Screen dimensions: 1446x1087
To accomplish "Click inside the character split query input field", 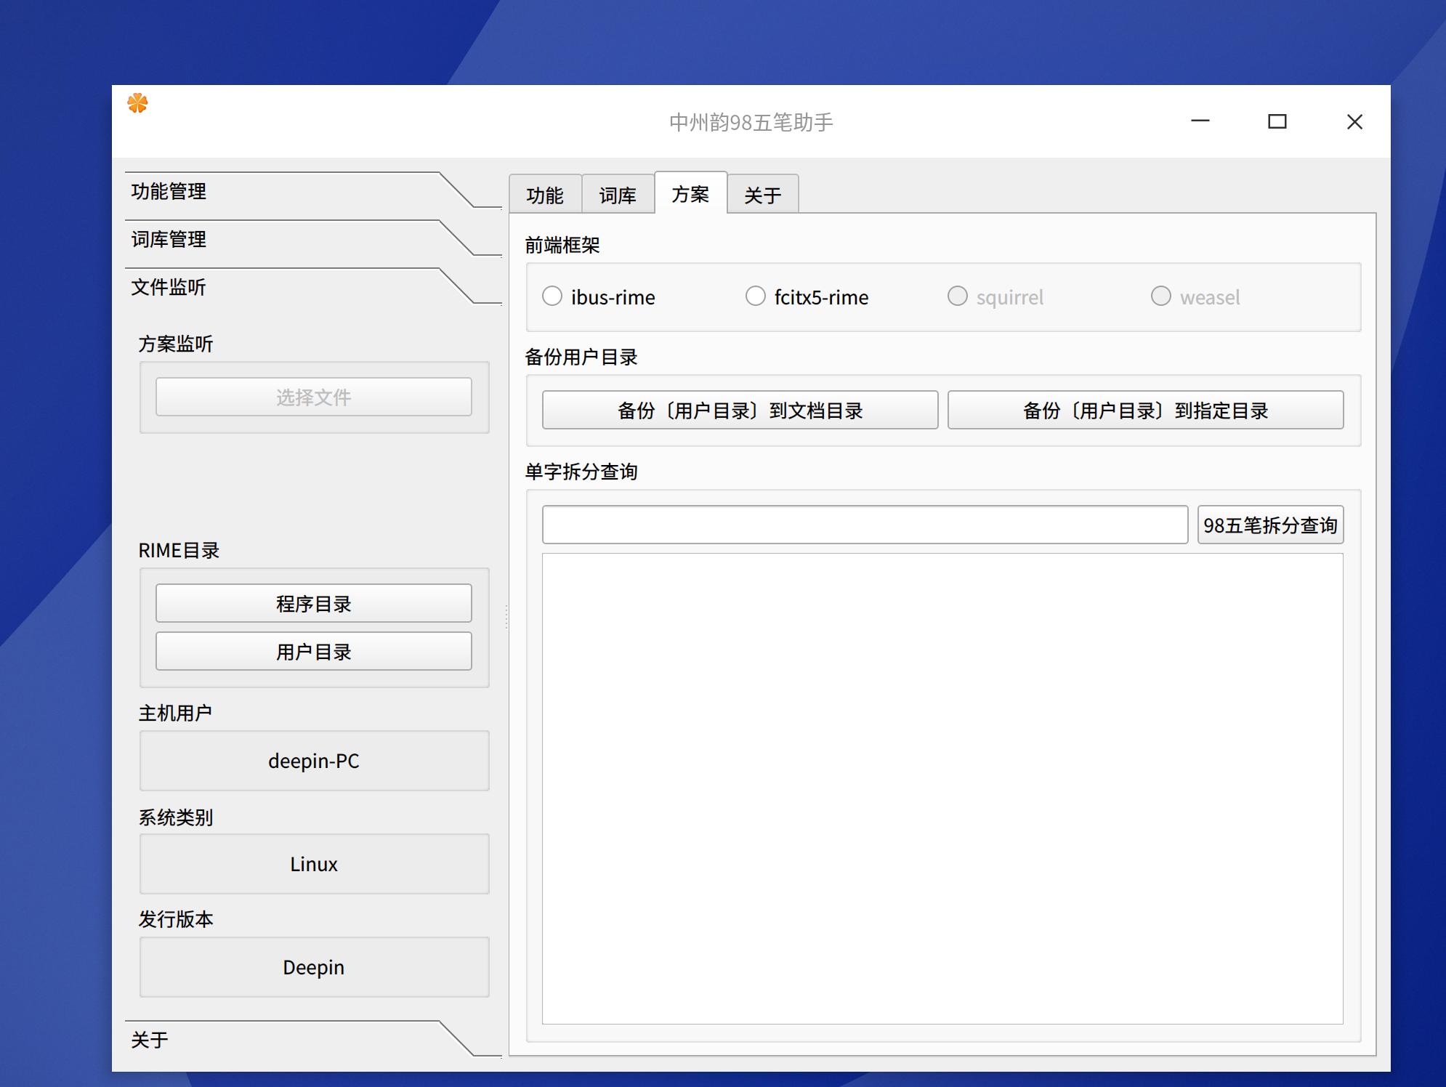I will click(863, 524).
